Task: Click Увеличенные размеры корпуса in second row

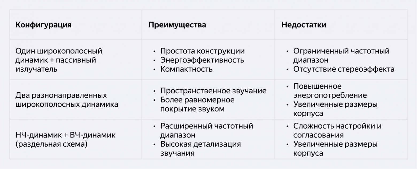Action: pos(335,109)
